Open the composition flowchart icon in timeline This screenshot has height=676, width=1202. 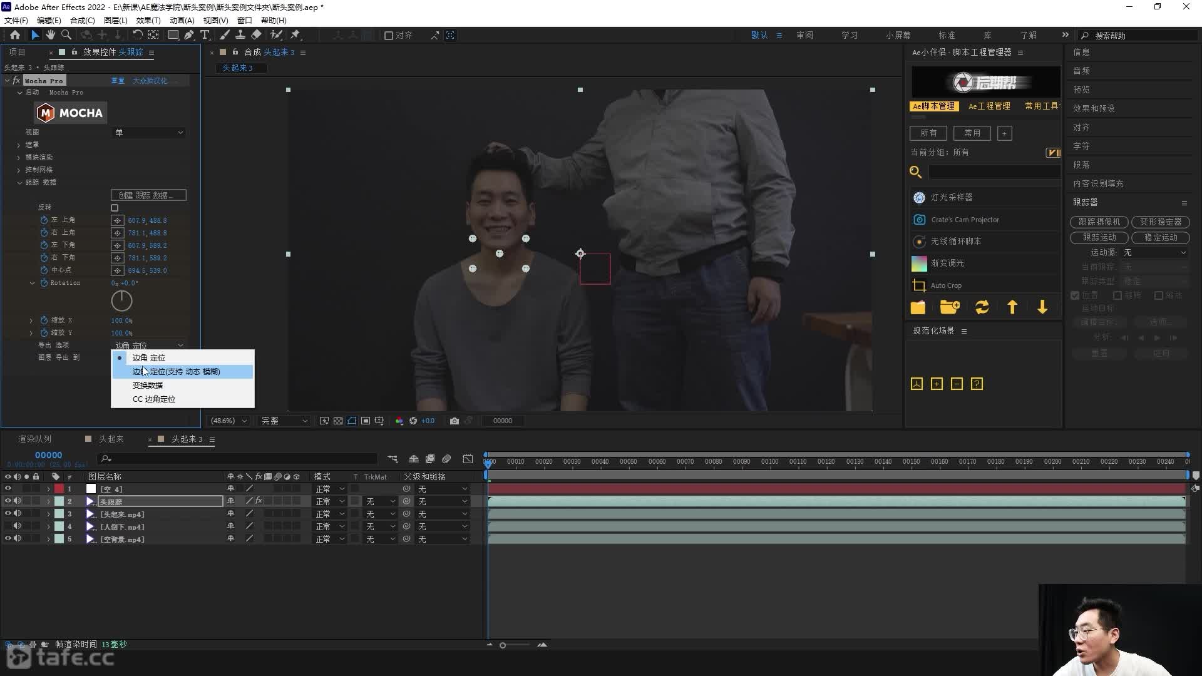pyautogui.click(x=393, y=459)
